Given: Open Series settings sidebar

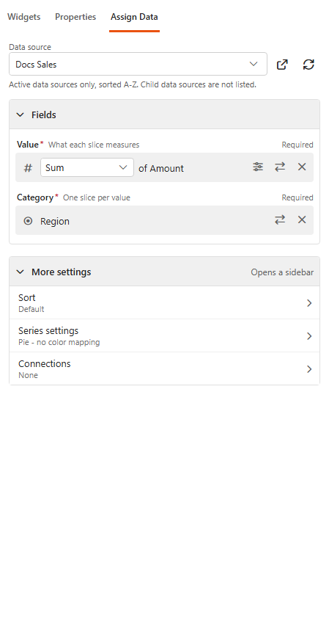Looking at the screenshot, I should (164, 336).
